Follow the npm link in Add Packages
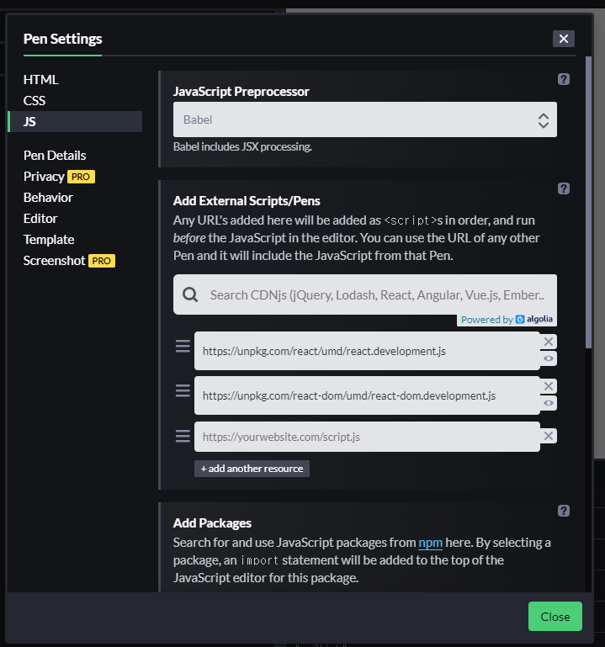The width and height of the screenshot is (605, 647). 431,542
